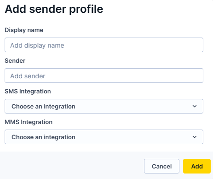
Task: Select the MMS Integration label text
Action: coord(29,122)
